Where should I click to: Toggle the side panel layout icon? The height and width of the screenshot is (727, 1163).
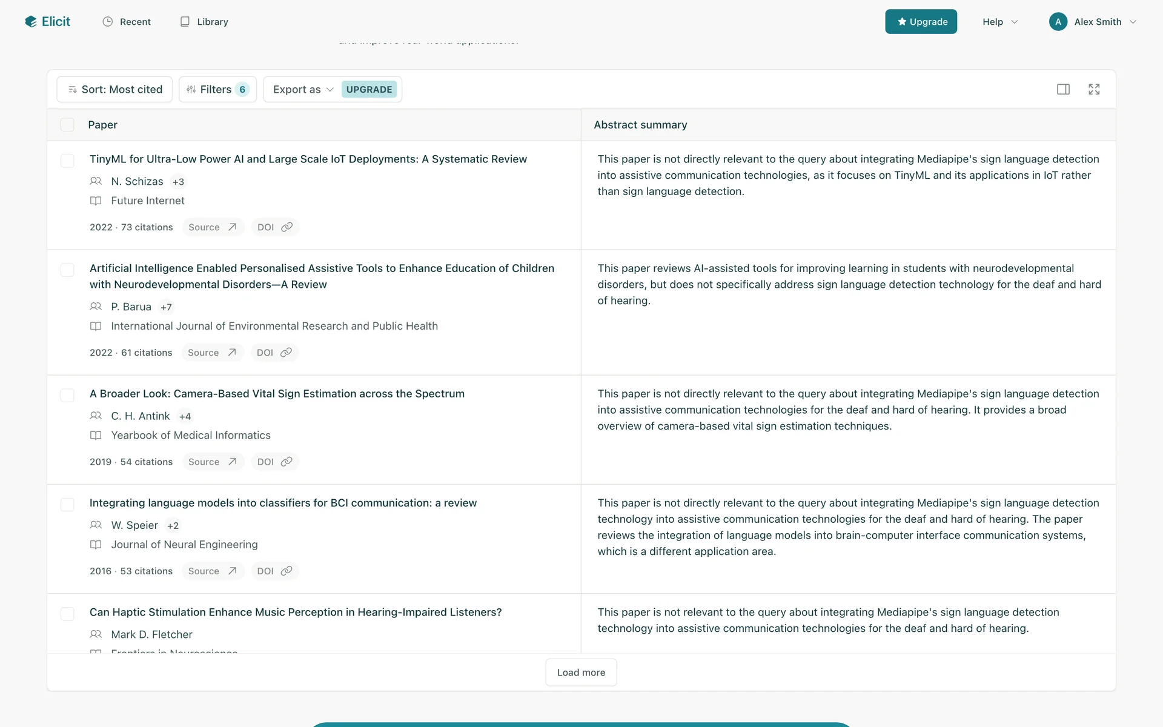pyautogui.click(x=1063, y=90)
